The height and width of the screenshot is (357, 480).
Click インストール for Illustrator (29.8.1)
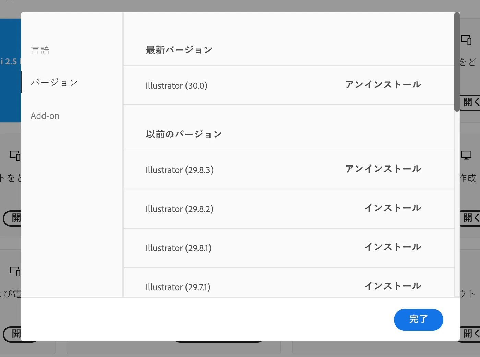(x=393, y=247)
